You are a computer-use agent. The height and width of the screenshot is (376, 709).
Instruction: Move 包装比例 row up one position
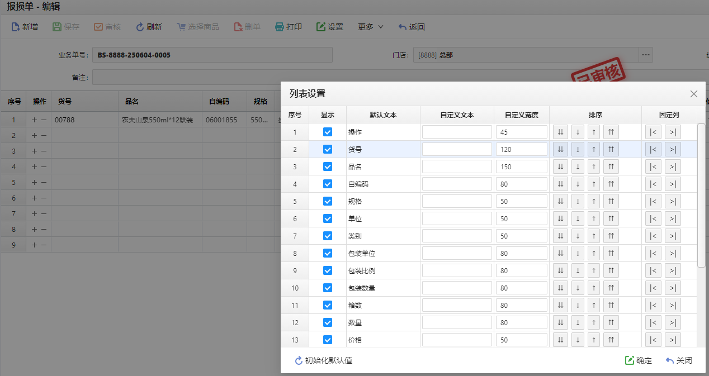tap(594, 271)
